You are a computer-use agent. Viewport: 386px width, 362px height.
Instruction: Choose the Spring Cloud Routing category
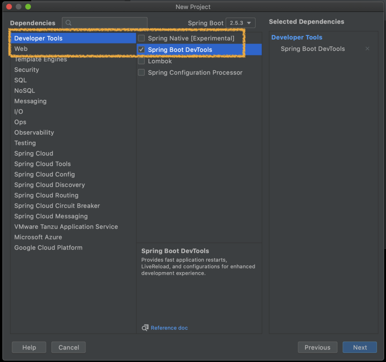(x=73, y=195)
